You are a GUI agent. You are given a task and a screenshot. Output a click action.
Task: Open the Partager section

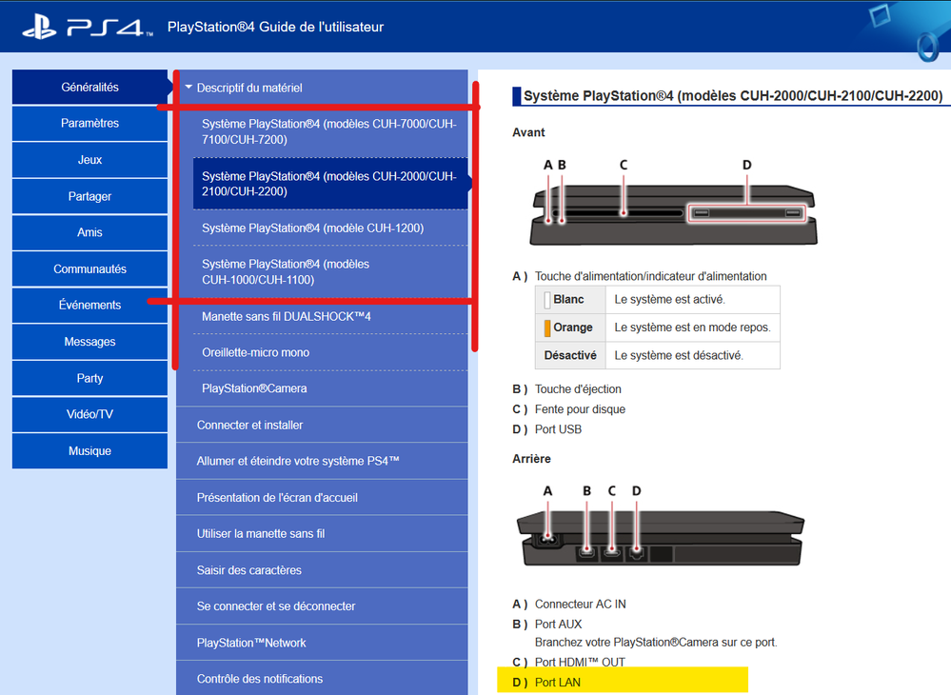pos(89,196)
